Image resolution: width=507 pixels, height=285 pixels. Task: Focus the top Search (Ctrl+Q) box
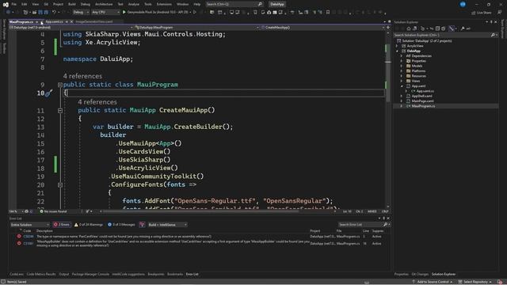[x=234, y=4]
